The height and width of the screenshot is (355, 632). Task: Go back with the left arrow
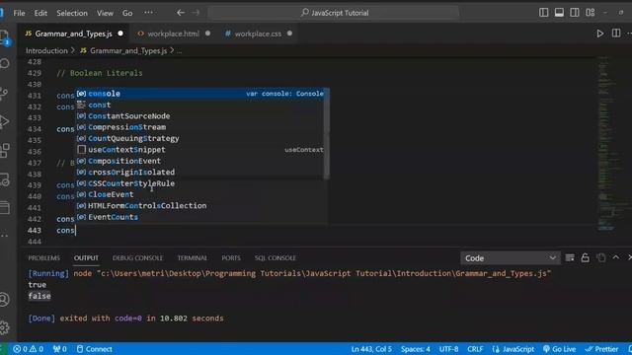(x=181, y=13)
